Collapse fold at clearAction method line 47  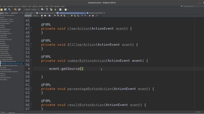click(31, 28)
